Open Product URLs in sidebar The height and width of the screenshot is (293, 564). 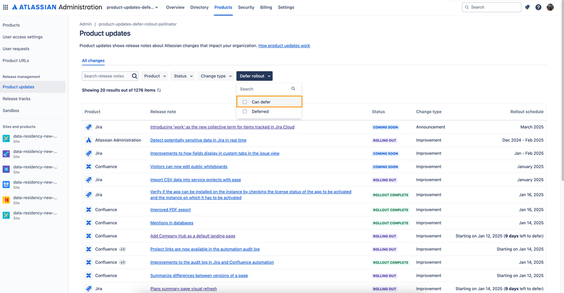pyautogui.click(x=15, y=61)
